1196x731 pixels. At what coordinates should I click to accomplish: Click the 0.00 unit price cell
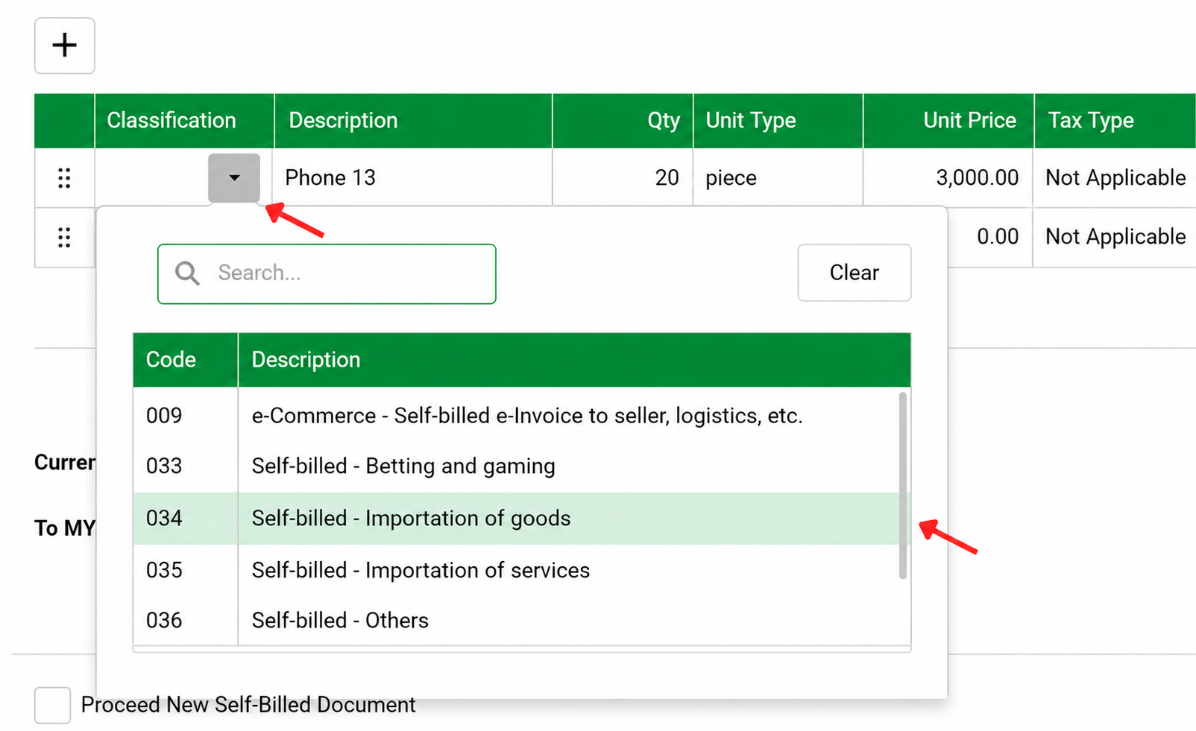point(990,237)
